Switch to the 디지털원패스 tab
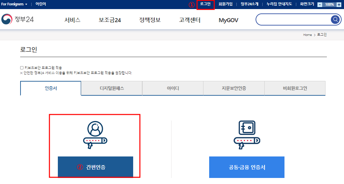 pos(112,88)
